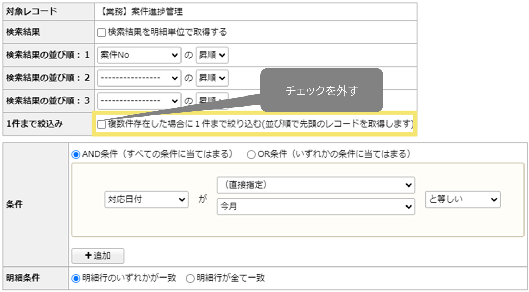Select 明細行が全て一致 radio button
This screenshot has width=529, height=292.
click(x=190, y=278)
